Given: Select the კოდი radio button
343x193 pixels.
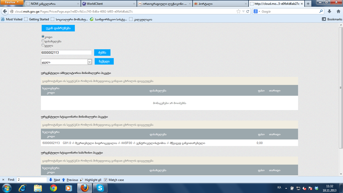Looking at the screenshot, I should point(43,36).
